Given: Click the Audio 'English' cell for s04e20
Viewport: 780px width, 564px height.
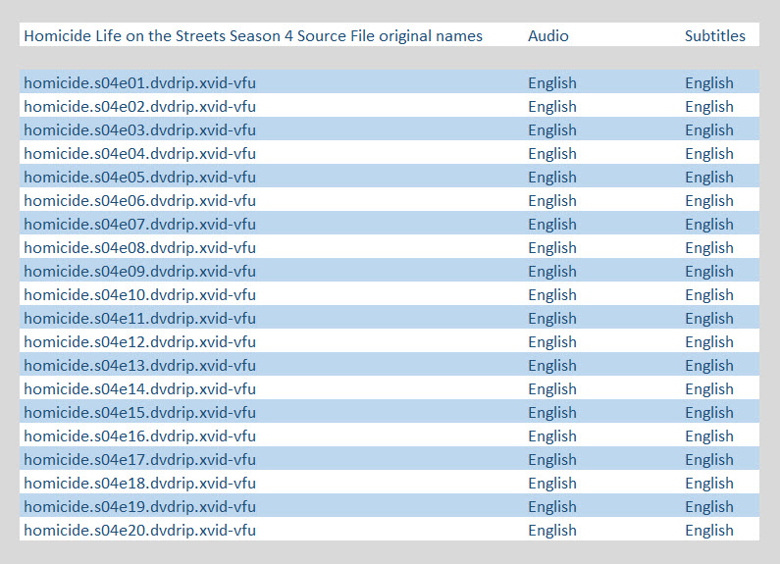Looking at the screenshot, I should (552, 530).
